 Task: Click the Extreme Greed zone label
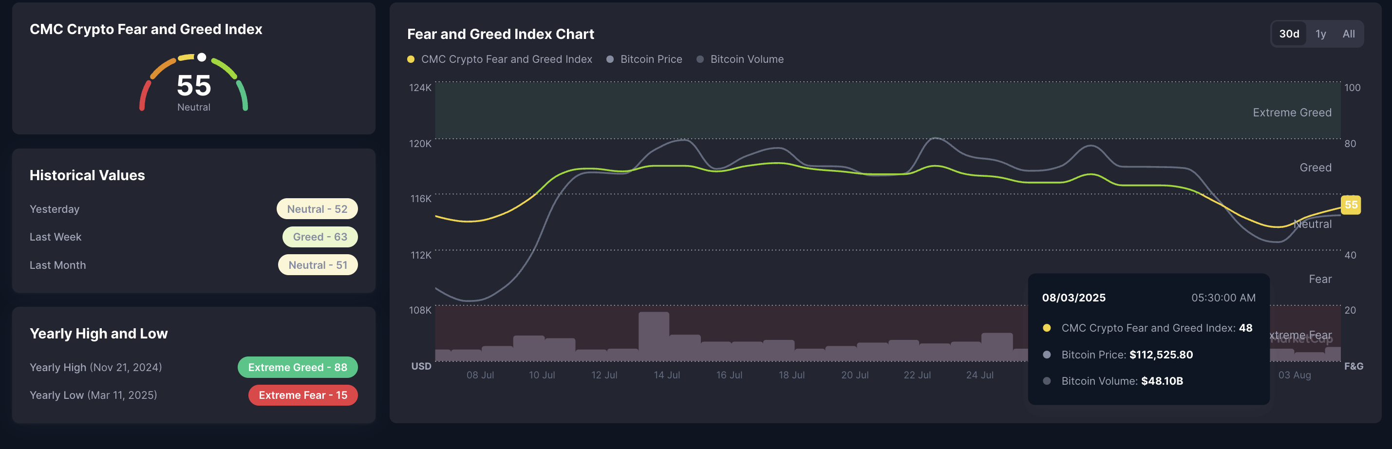pyautogui.click(x=1292, y=112)
